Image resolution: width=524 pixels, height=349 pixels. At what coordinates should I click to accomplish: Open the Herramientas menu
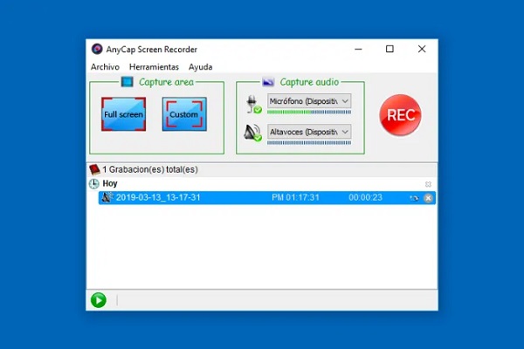pyautogui.click(x=154, y=67)
